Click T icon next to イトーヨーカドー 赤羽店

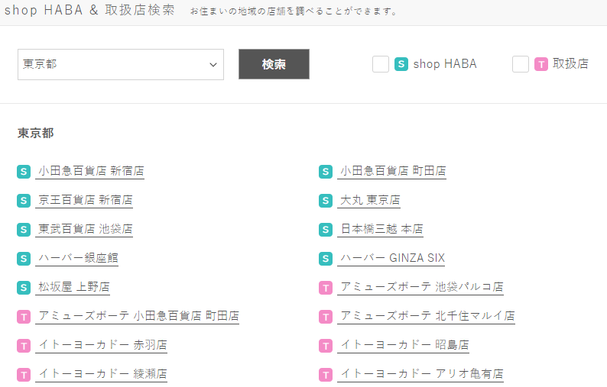tap(24, 346)
